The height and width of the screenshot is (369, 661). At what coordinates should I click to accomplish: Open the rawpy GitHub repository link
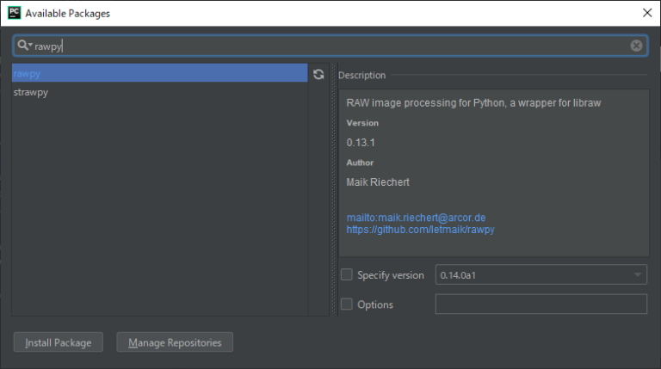click(420, 230)
